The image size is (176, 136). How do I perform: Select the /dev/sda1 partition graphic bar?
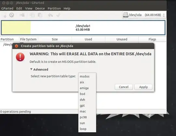click(83, 28)
